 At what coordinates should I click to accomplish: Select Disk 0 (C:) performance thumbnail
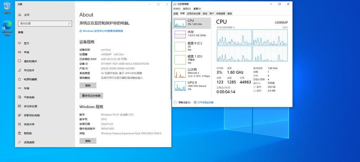click(x=180, y=47)
